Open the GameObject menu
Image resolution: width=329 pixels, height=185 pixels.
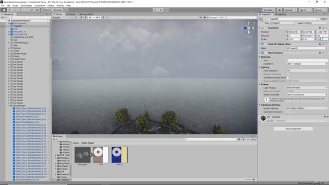pyautogui.click(x=26, y=6)
